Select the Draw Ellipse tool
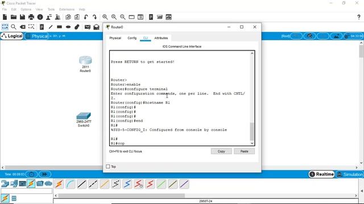This screenshot has width=364, height=204. (68, 27)
